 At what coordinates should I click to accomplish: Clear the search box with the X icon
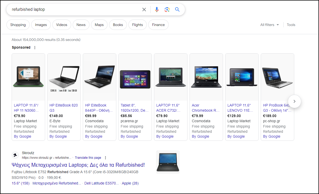pos(144,10)
